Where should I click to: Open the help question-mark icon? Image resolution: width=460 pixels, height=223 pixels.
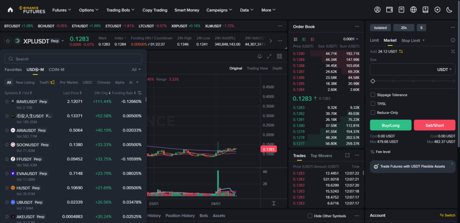tap(425, 10)
